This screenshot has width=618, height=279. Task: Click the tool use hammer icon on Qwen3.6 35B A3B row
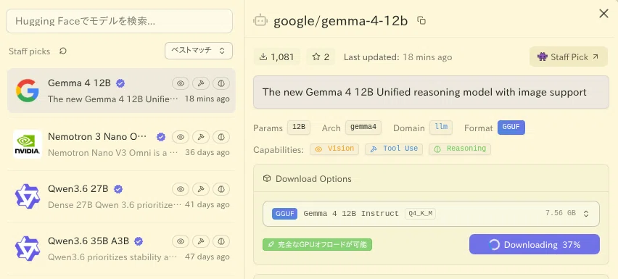click(x=201, y=241)
